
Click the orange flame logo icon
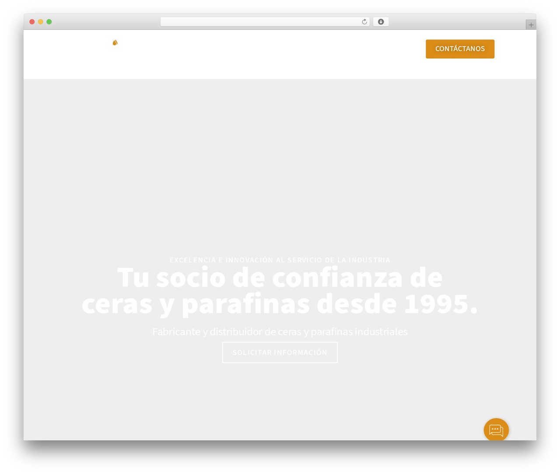[115, 42]
